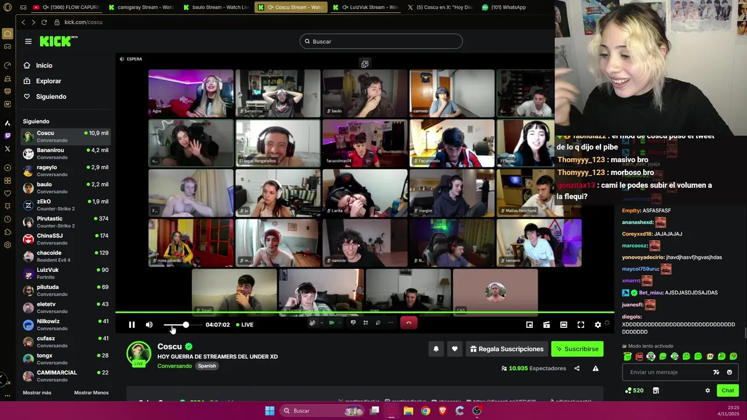This screenshot has width=747, height=420.
Task: Open Siguiendo in the sidebar
Action: click(x=51, y=97)
